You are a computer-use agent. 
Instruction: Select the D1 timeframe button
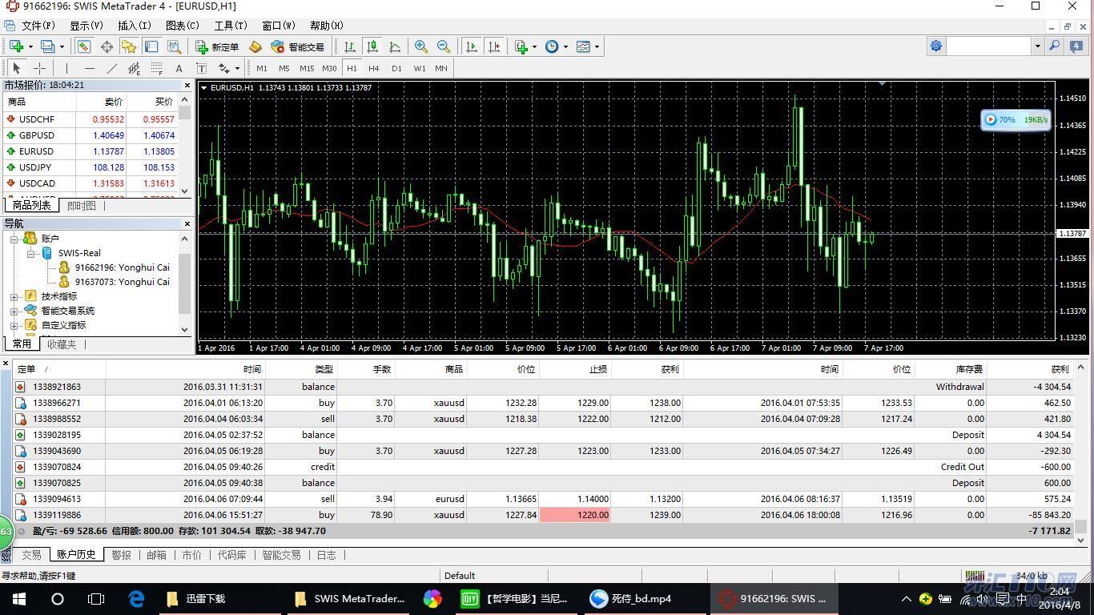click(x=396, y=68)
